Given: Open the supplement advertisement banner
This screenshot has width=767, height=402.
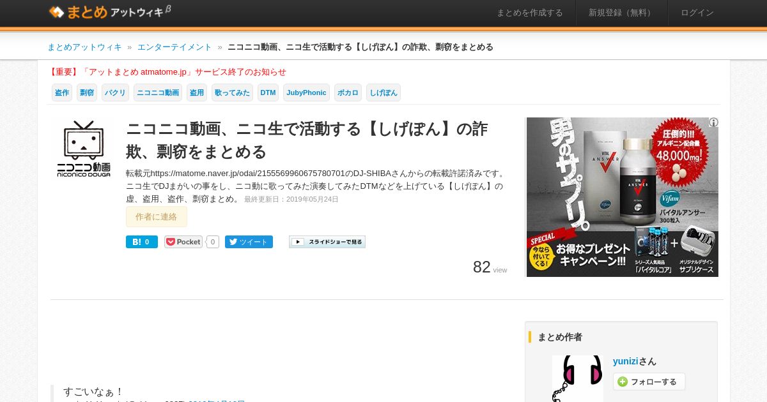Looking at the screenshot, I should [x=622, y=197].
